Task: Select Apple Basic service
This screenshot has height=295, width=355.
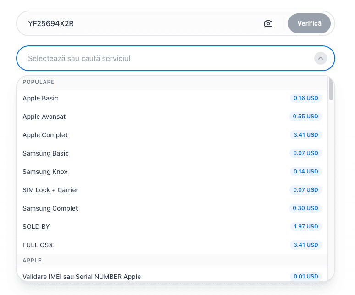Action: point(40,98)
